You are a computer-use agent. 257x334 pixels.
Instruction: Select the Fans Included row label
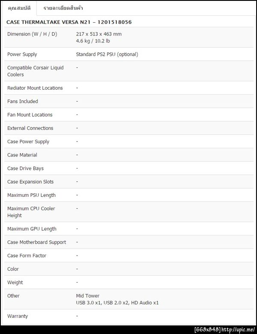(x=23, y=102)
